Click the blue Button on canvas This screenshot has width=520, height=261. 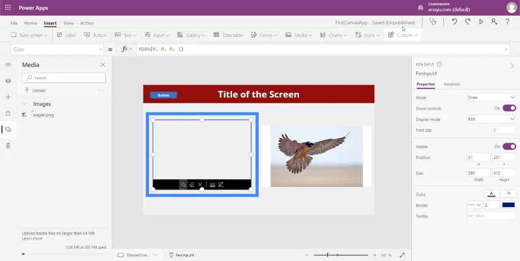click(164, 95)
